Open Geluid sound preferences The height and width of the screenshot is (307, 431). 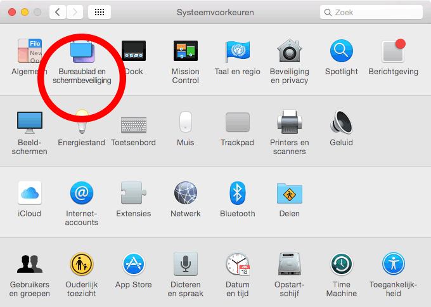click(341, 122)
